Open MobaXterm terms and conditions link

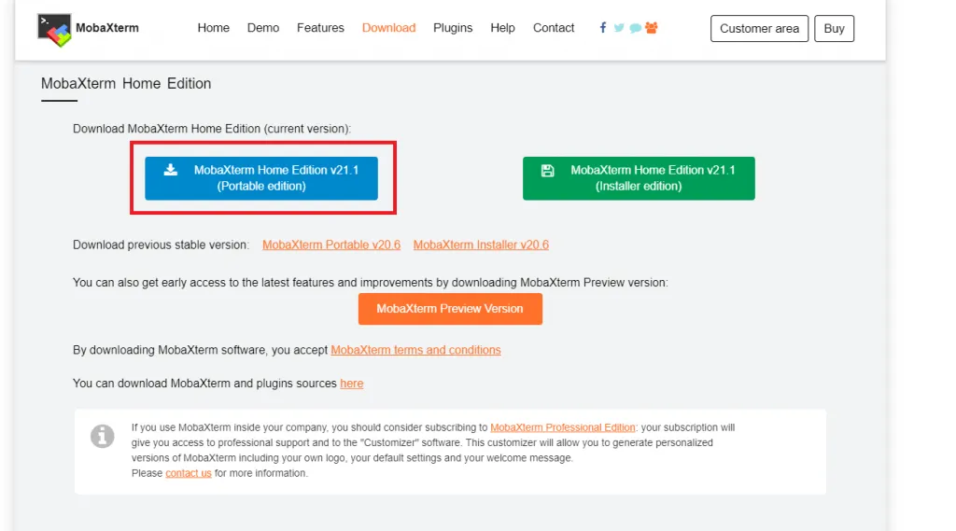point(415,350)
